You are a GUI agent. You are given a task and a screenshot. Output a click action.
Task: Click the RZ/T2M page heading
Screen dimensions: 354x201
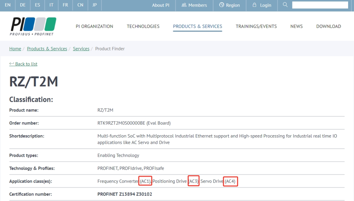pyautogui.click(x=34, y=82)
